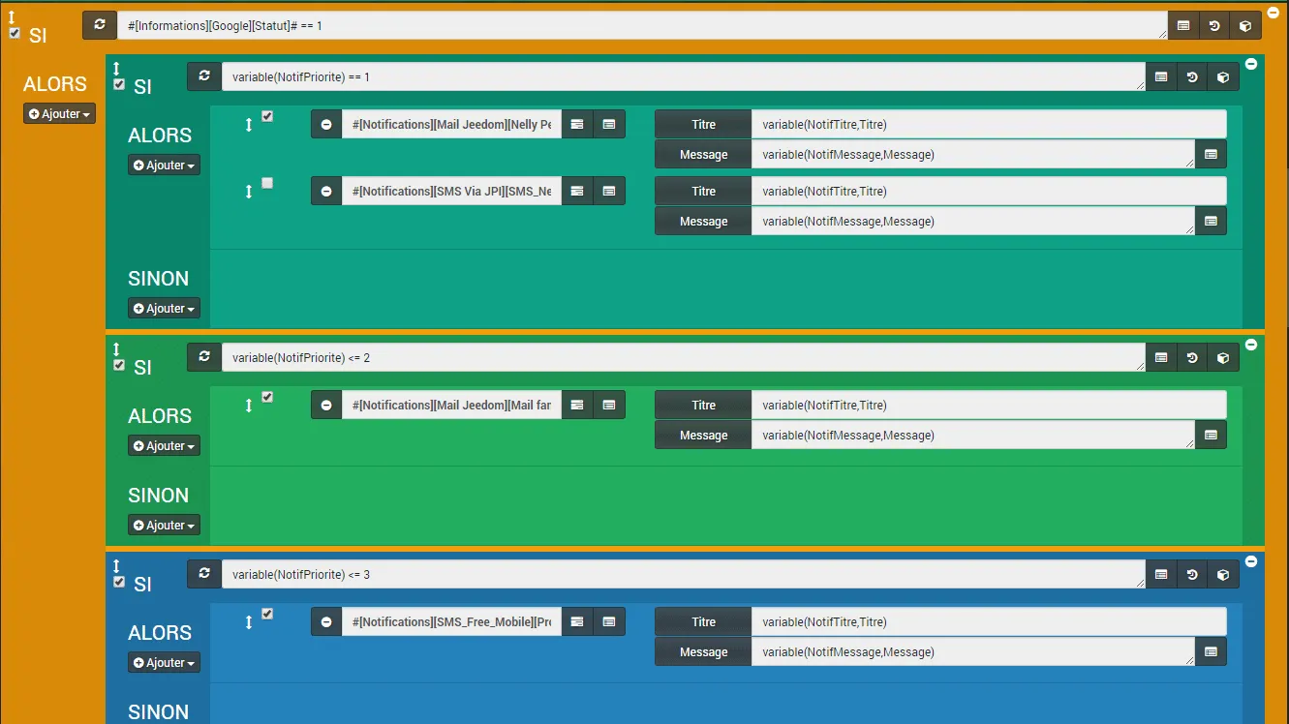
Task: Click the NotifPriorite <= 3 condition field
Action: click(x=684, y=575)
